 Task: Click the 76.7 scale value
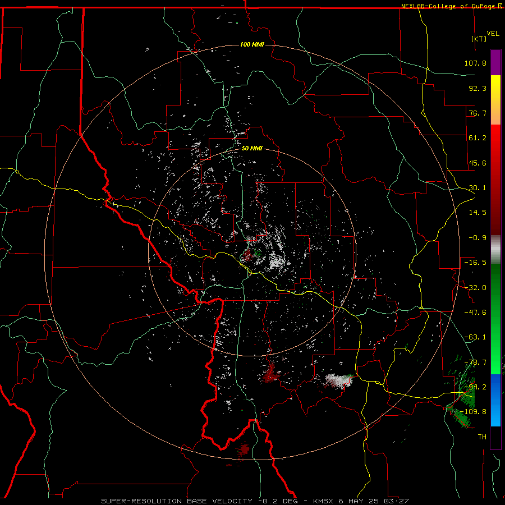(478, 113)
